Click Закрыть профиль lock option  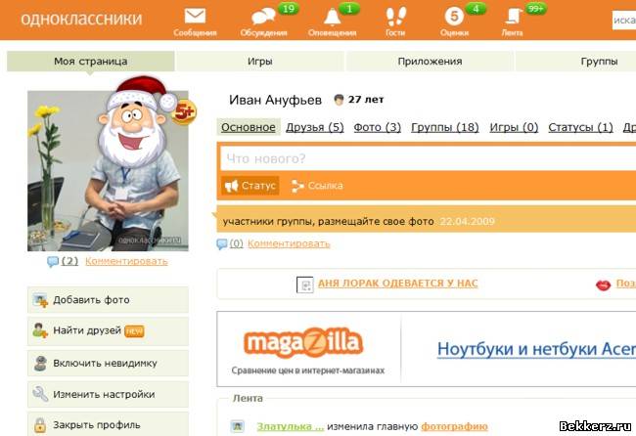click(108, 424)
